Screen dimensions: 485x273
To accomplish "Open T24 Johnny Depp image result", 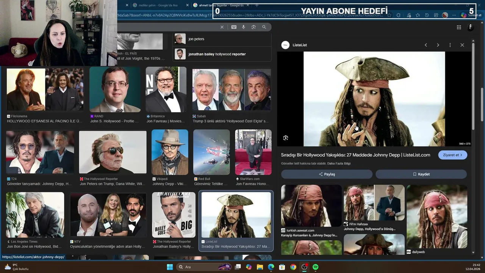I will [x=40, y=152].
